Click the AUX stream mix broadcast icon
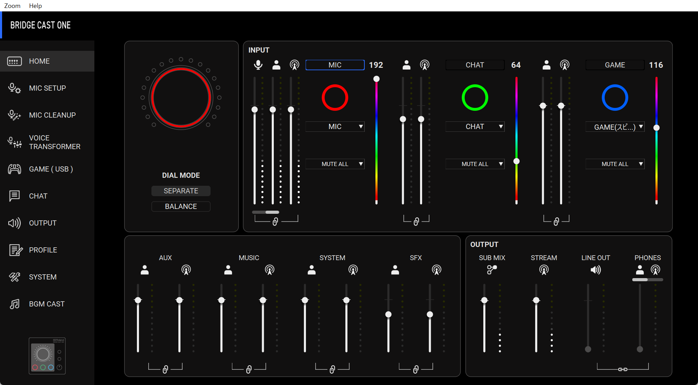The image size is (698, 385). click(186, 270)
